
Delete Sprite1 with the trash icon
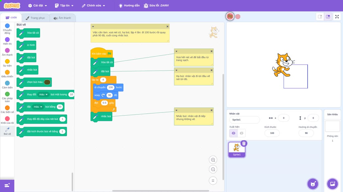244,144
